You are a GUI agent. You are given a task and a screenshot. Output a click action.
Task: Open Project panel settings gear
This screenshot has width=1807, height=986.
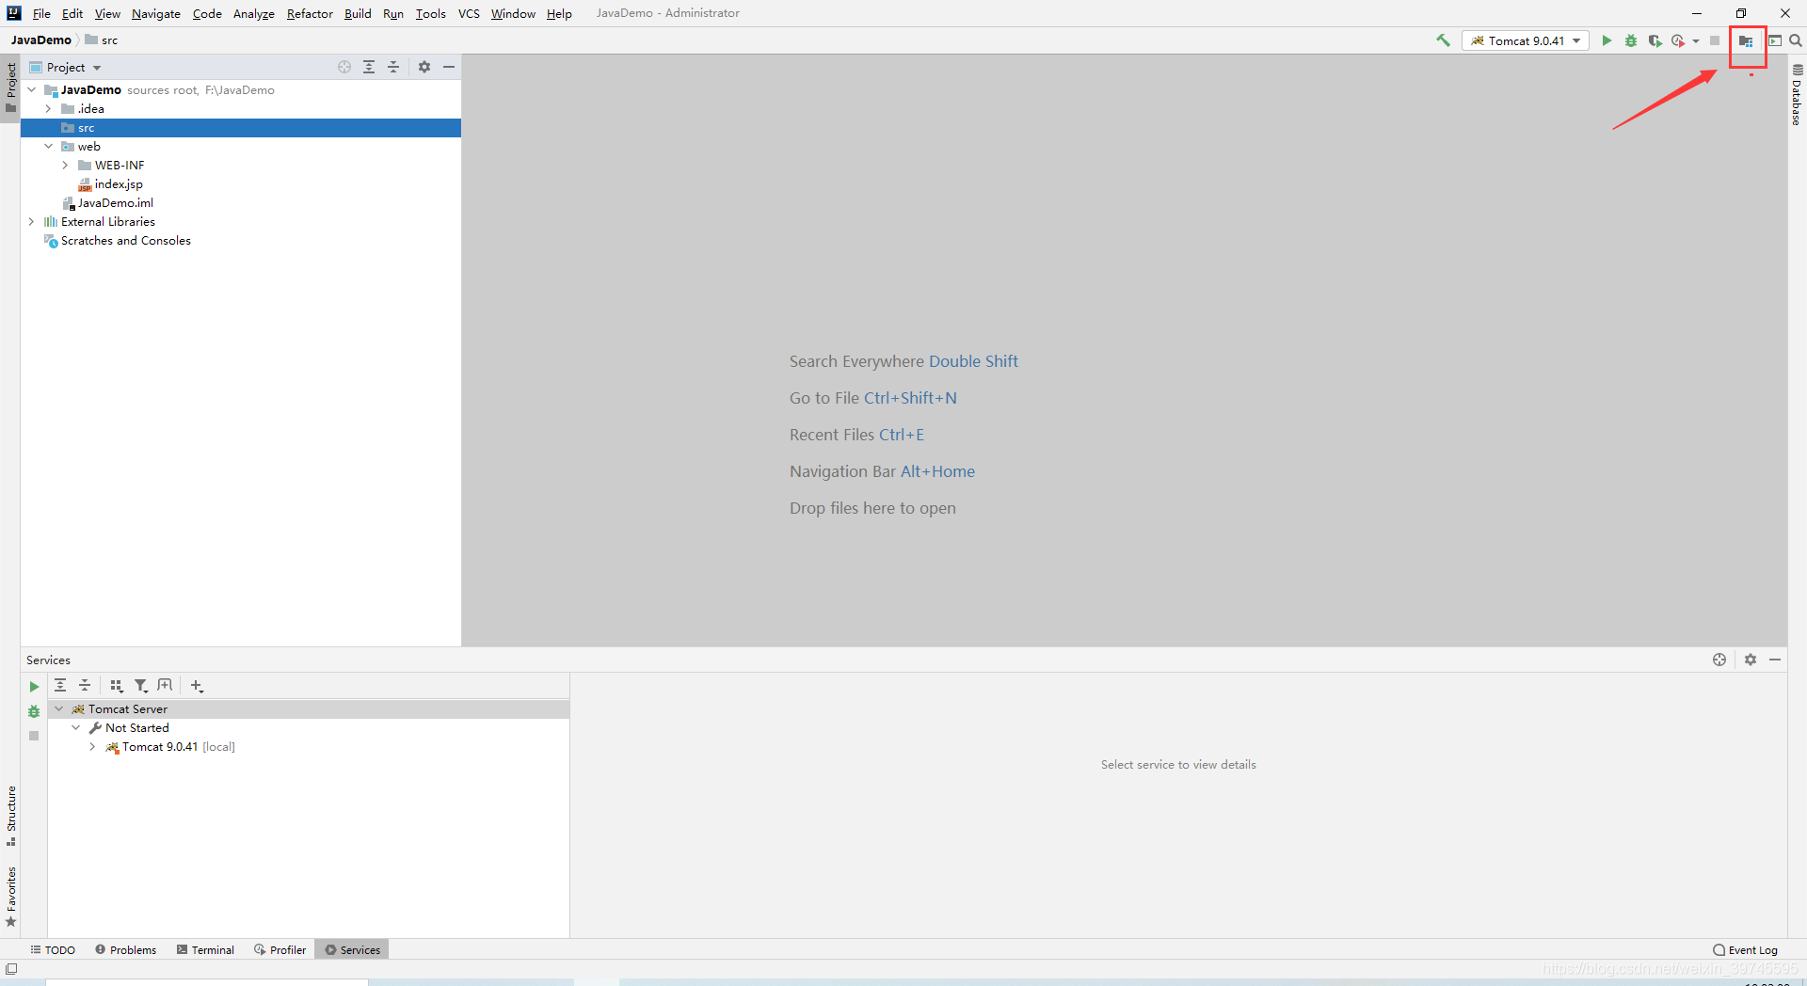pyautogui.click(x=424, y=67)
